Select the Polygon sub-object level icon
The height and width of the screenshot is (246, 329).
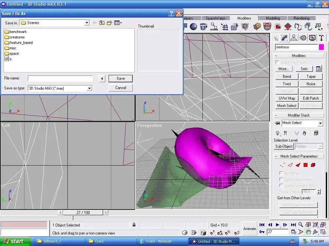[306, 165]
